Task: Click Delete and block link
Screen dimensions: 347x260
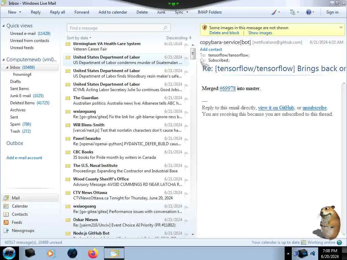Action: tap(224, 33)
